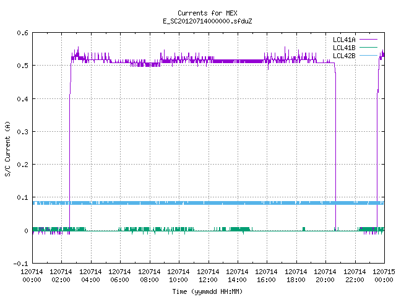This screenshot has width=396, height=297.
Task: Click the y-axis tick value 0.1
Action: click(x=22, y=197)
